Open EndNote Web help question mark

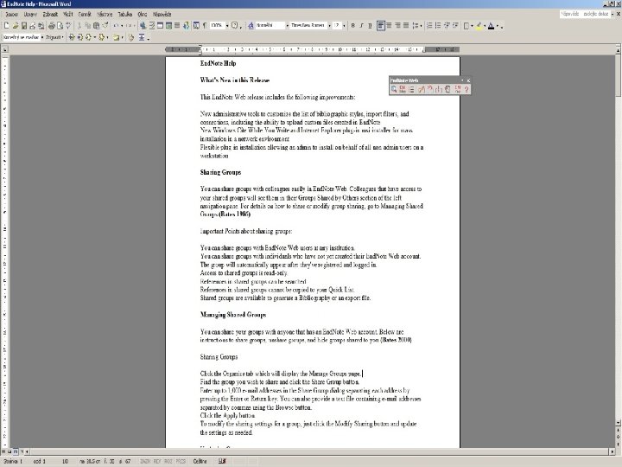466,89
